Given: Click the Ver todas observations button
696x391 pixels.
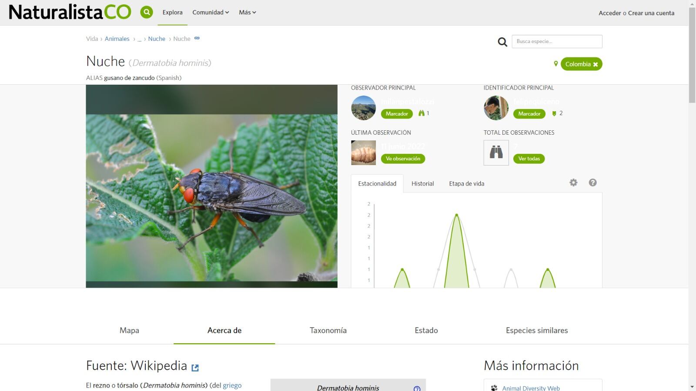Looking at the screenshot, I should click(529, 159).
